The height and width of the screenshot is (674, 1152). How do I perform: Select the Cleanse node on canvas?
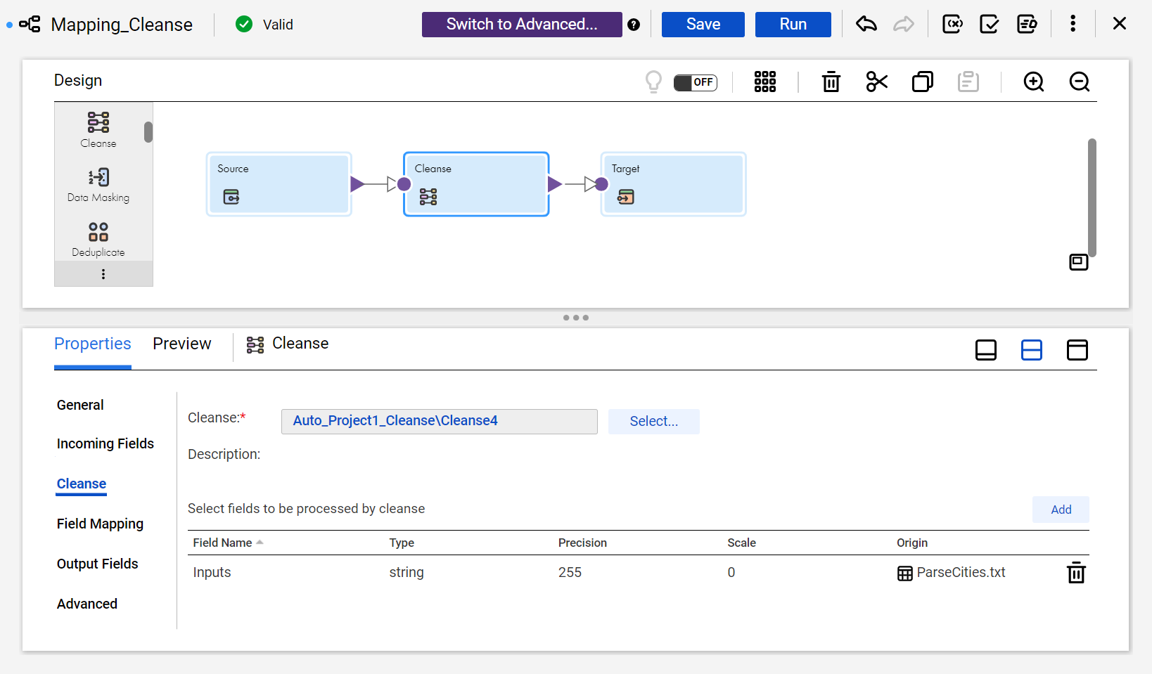click(x=476, y=184)
